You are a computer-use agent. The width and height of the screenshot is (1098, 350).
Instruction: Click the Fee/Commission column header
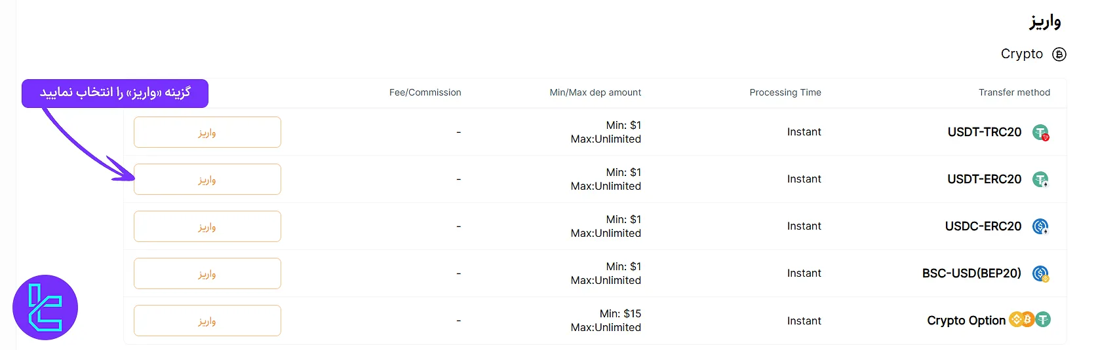click(425, 93)
